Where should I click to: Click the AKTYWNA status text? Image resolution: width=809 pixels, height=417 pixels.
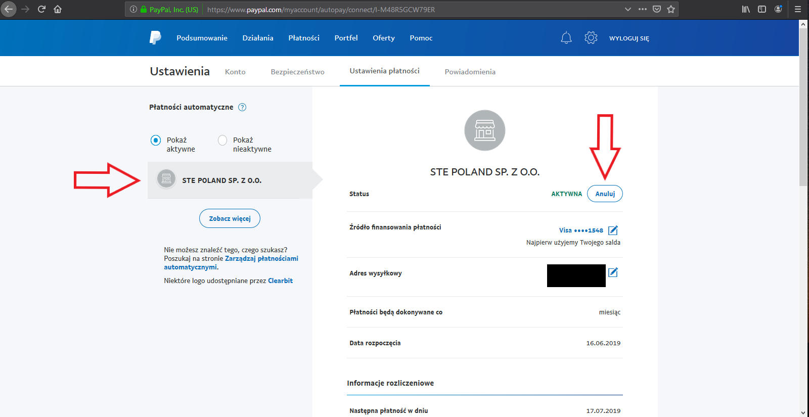point(566,194)
